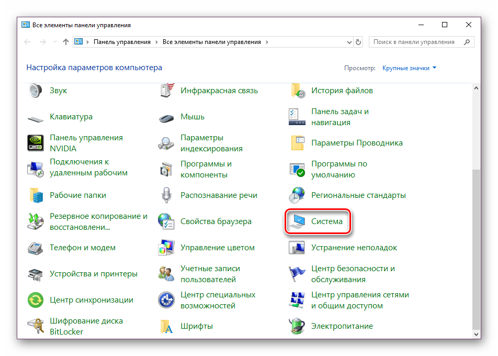Open the Программы по умолчанию icon
Viewport: 498px width, 356px height.
297,170
